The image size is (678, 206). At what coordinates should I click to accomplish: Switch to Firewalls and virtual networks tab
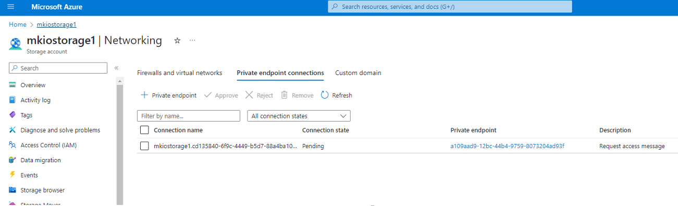(x=180, y=73)
